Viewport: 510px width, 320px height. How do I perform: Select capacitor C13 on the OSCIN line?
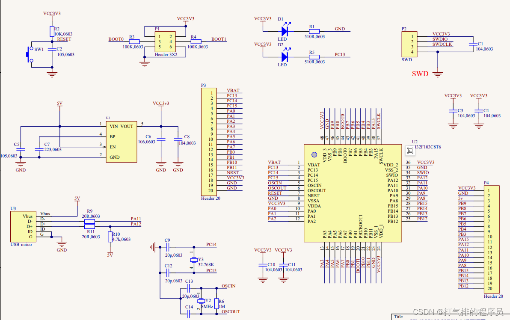[x=188, y=288]
